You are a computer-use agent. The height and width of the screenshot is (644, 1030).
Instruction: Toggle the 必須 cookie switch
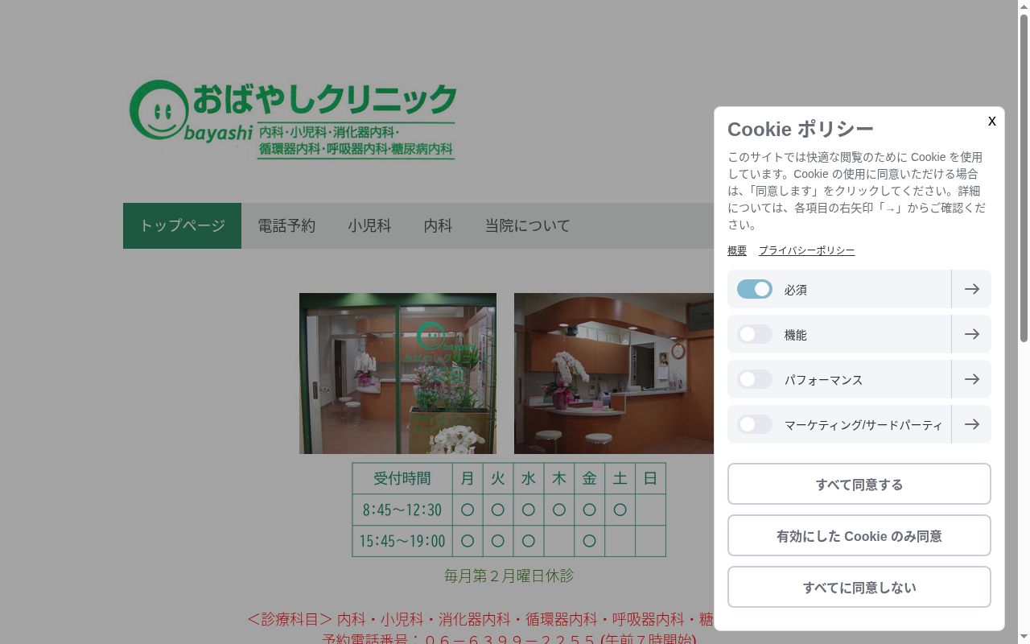pyautogui.click(x=755, y=289)
